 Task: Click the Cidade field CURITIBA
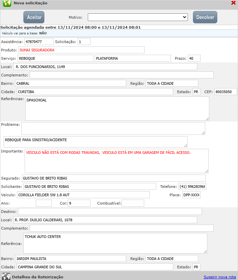pos(95,92)
